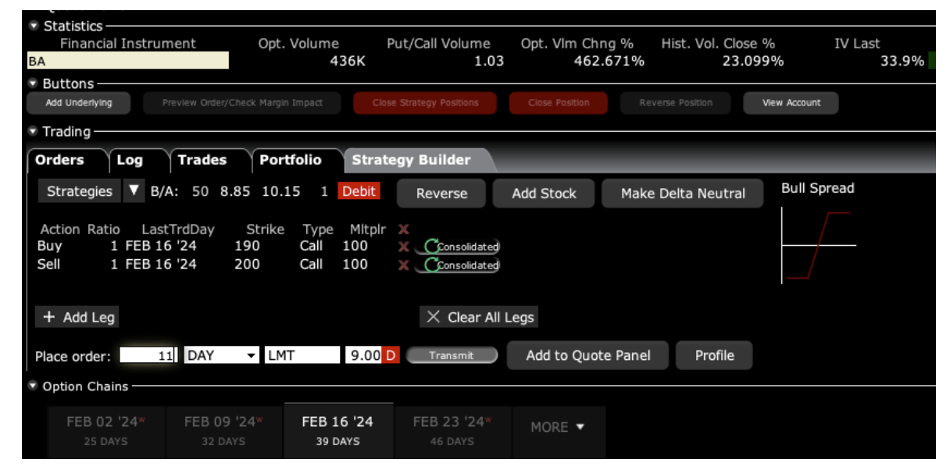
Task: Switch to the Orders tab
Action: [x=59, y=160]
